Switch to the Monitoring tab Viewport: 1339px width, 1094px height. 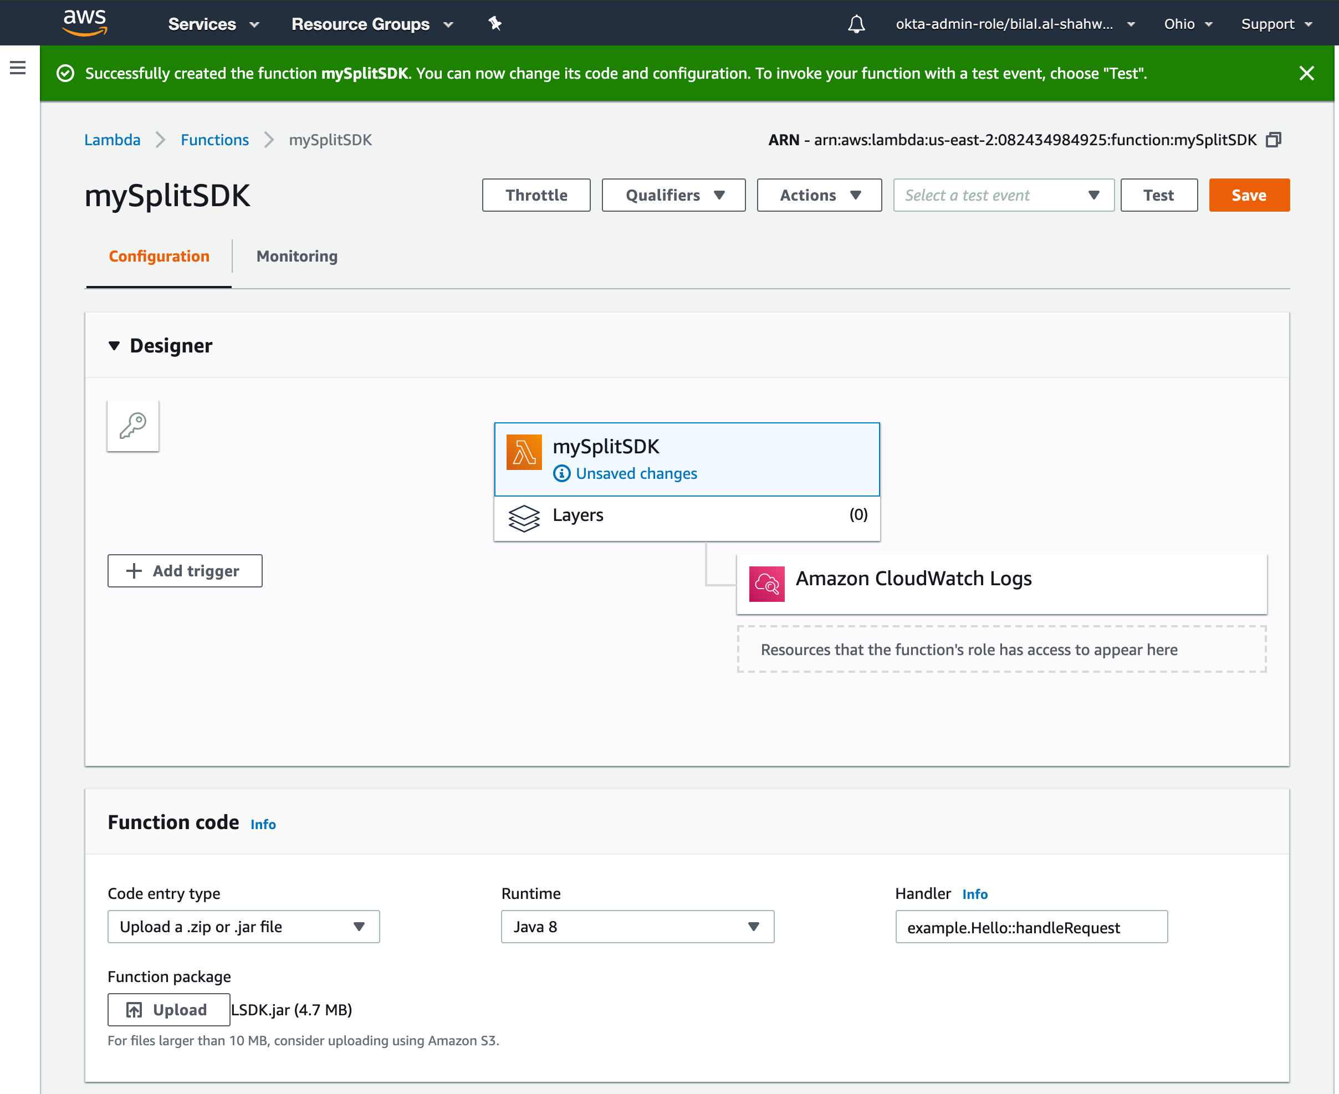click(297, 257)
